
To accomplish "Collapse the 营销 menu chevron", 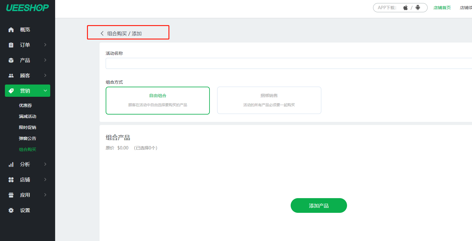I will [45, 91].
